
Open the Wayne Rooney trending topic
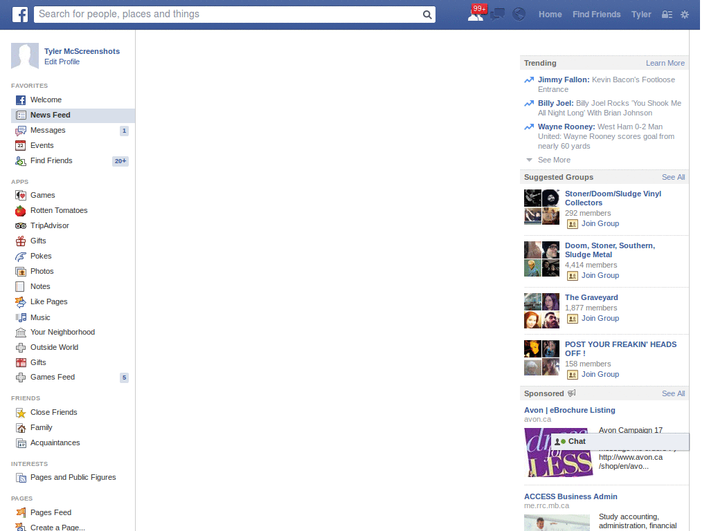[566, 127]
